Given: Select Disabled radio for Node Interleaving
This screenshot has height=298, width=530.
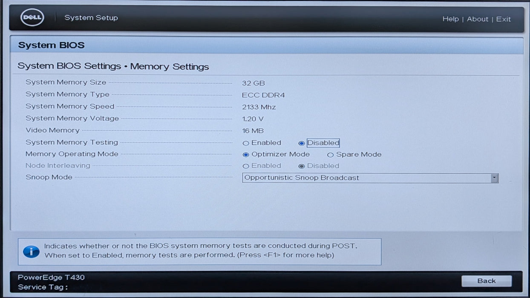Looking at the screenshot, I should (302, 166).
